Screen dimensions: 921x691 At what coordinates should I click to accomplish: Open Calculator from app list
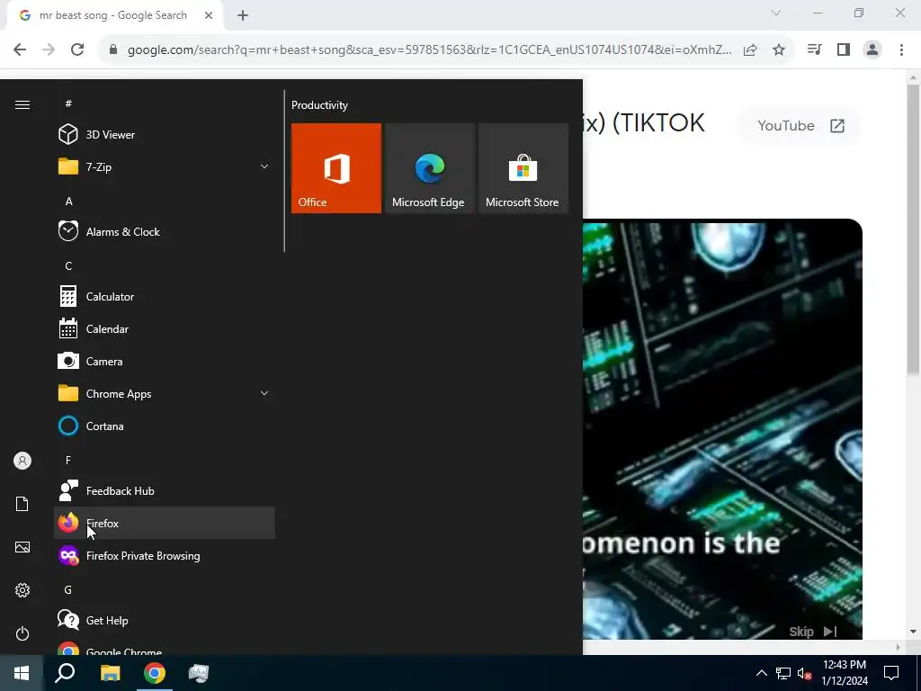pyautogui.click(x=164, y=297)
